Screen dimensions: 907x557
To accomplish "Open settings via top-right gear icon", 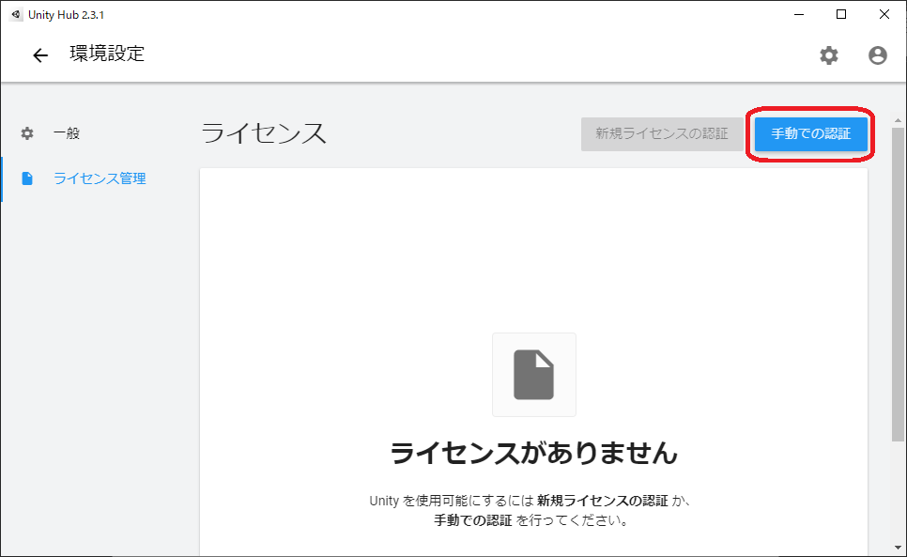I will coord(828,55).
